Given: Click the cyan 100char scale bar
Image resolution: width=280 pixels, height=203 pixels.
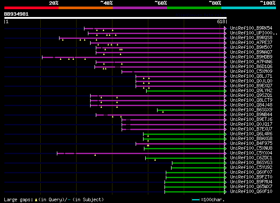Looking at the screenshot, I should point(196,200).
